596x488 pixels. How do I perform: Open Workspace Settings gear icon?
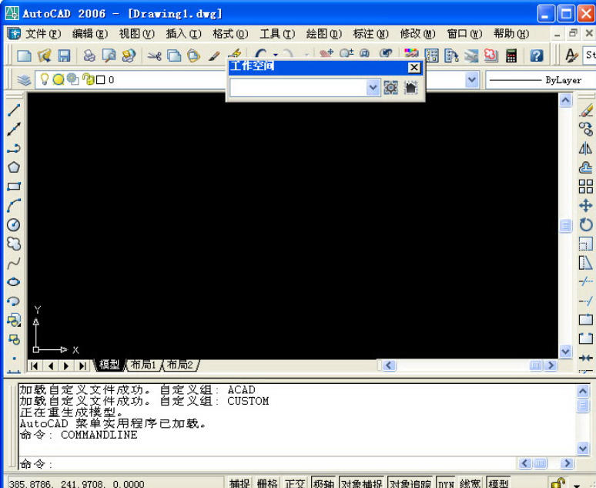(x=390, y=88)
